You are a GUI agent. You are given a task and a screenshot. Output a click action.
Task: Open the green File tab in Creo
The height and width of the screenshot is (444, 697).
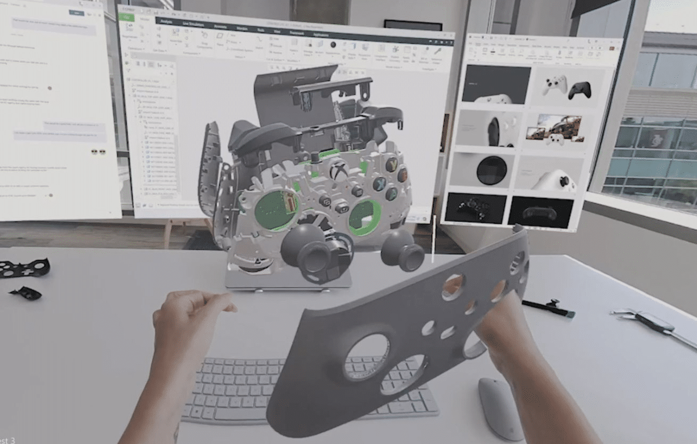(127, 17)
